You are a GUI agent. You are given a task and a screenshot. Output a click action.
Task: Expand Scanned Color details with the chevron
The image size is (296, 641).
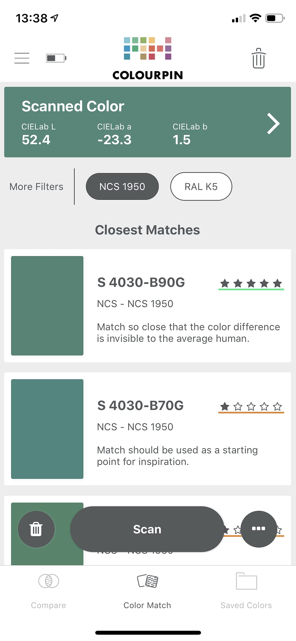273,123
